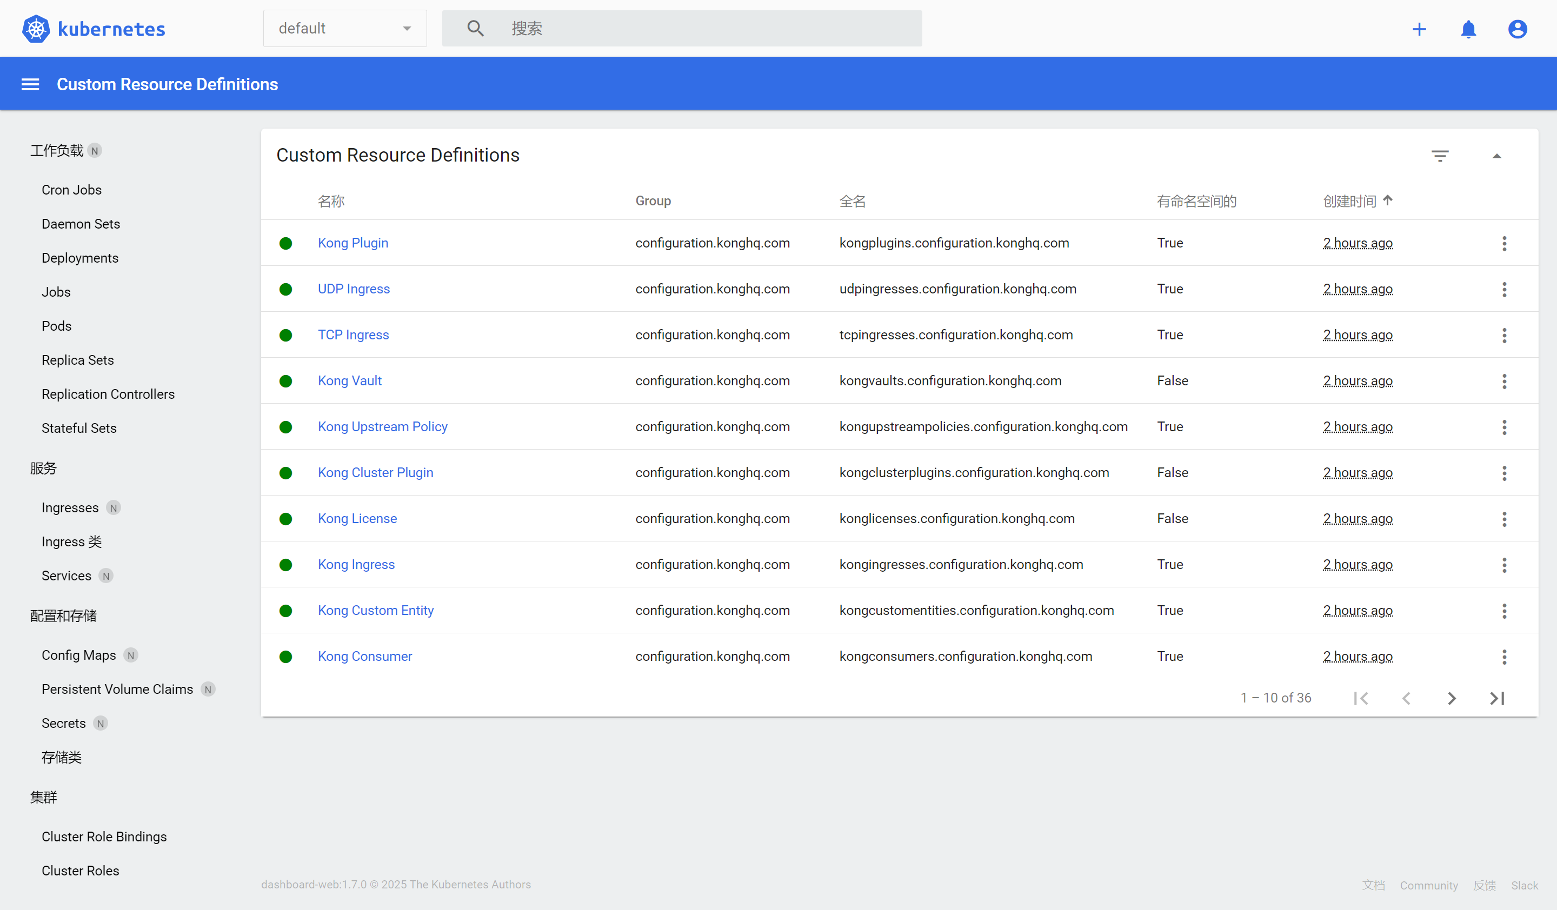
Task: Click the search magnifier icon
Action: click(475, 29)
